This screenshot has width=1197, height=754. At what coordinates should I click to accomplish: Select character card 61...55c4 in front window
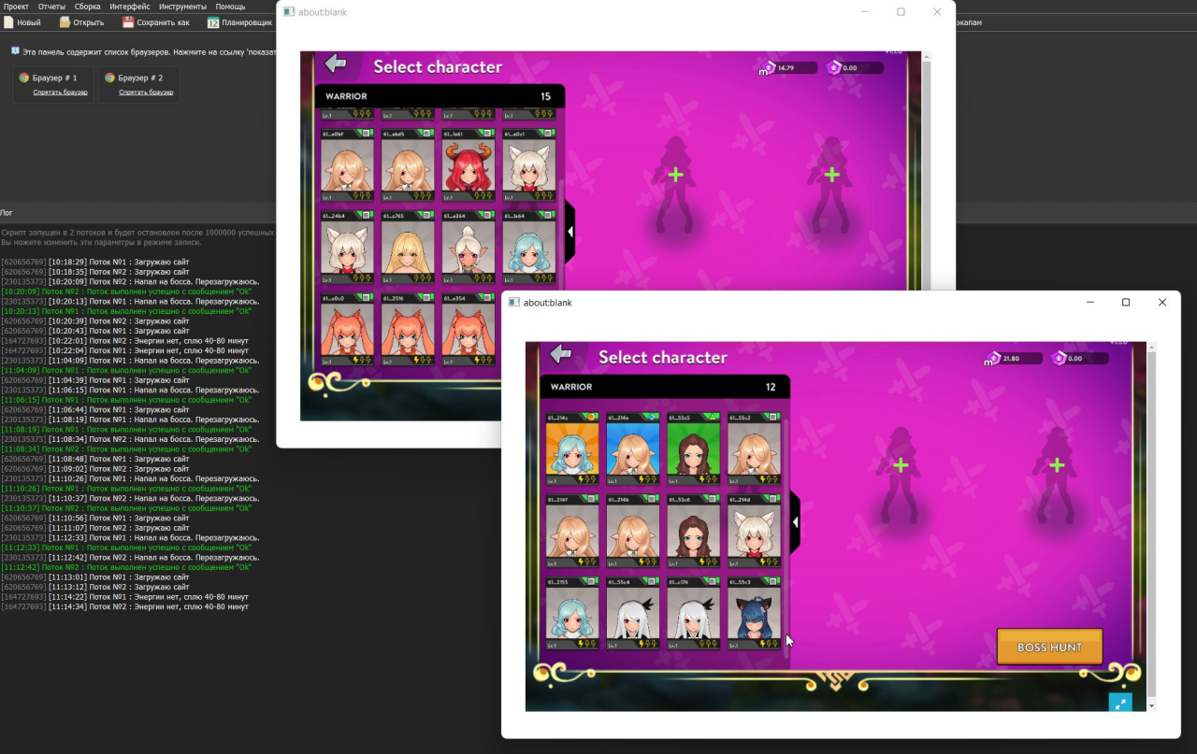point(633,613)
